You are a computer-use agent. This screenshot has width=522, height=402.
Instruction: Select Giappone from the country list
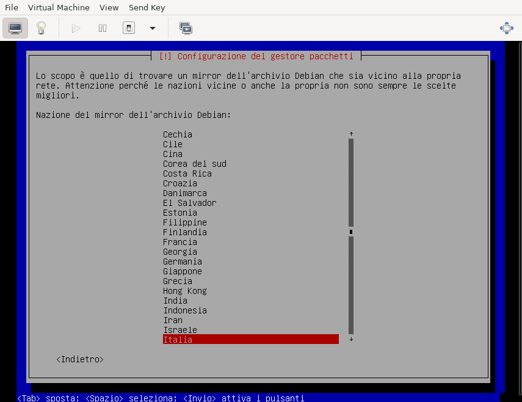point(251,271)
